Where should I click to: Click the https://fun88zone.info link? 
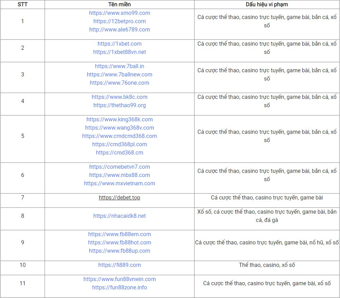coord(120,288)
